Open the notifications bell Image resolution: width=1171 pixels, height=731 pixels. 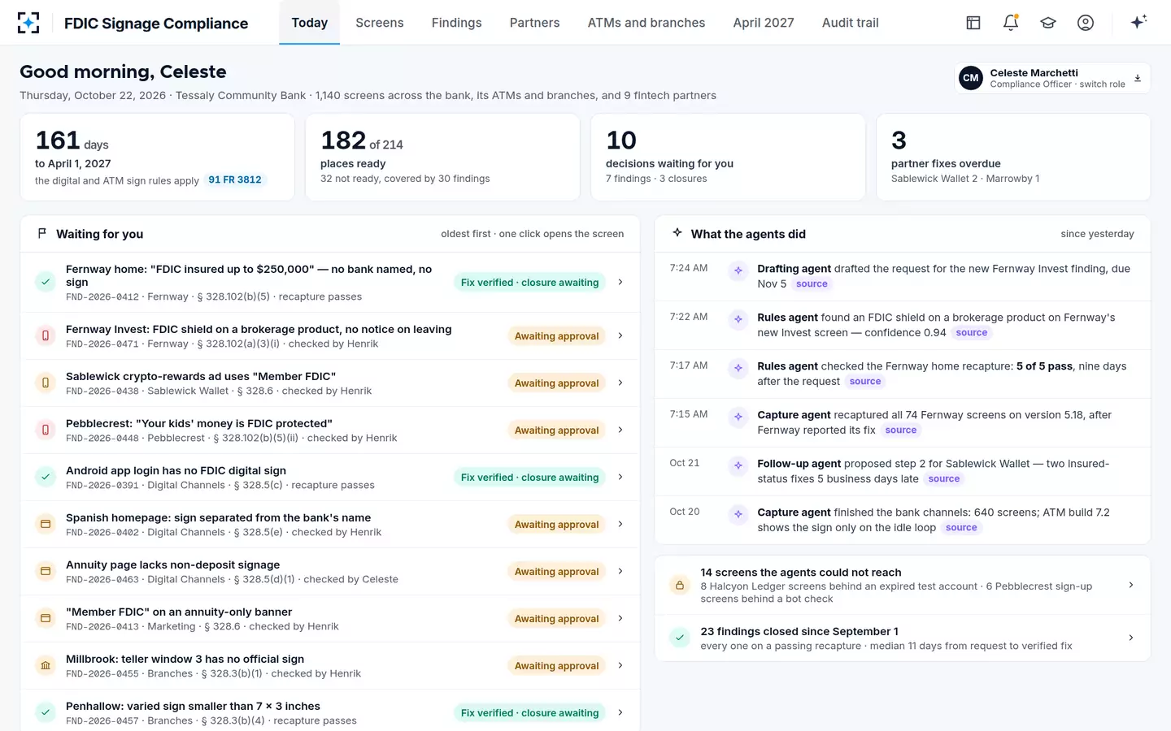pyautogui.click(x=1011, y=23)
